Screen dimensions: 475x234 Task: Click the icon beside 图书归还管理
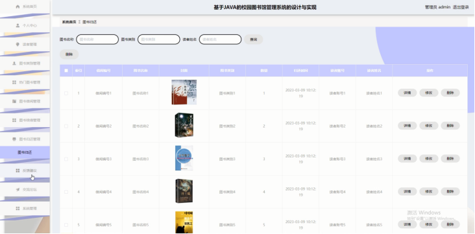click(14, 139)
